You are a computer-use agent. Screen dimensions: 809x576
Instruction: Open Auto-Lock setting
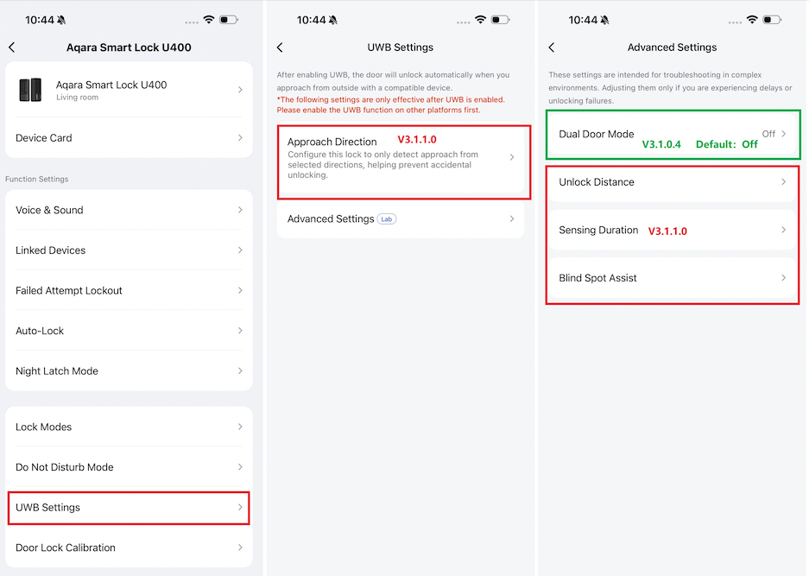point(129,331)
